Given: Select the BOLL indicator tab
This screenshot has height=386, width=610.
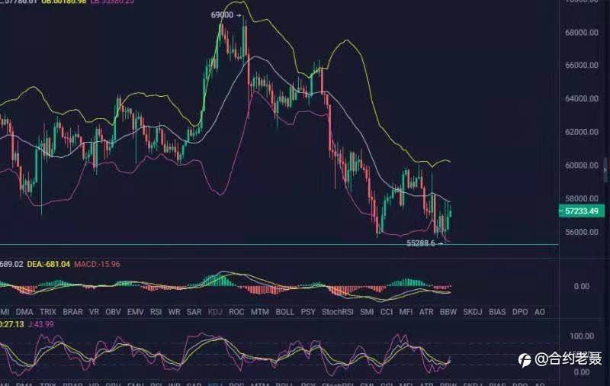Looking at the screenshot, I should point(284,312).
